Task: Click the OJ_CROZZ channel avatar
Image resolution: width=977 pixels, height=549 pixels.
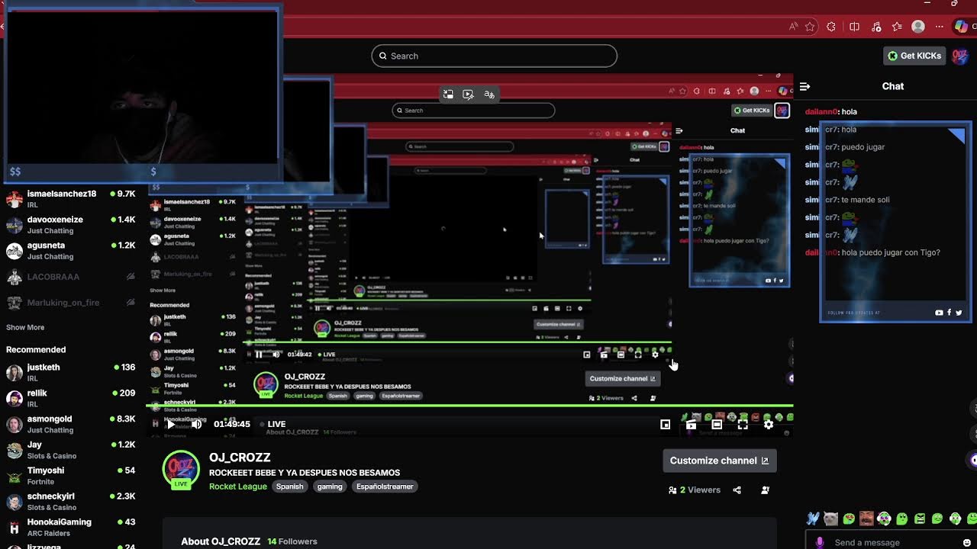Action: click(181, 470)
